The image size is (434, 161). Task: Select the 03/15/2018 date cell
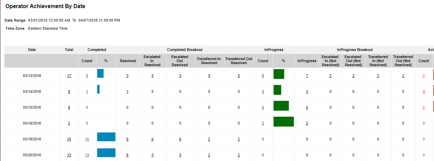pyautogui.click(x=32, y=107)
